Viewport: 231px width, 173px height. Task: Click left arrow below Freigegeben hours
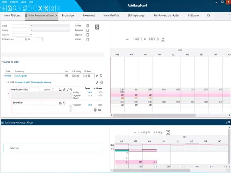pos(95,110)
